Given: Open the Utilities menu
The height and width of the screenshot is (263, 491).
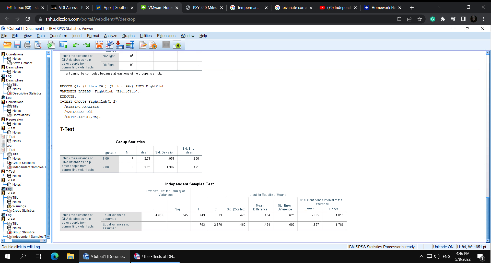Looking at the screenshot, I should [x=146, y=36].
